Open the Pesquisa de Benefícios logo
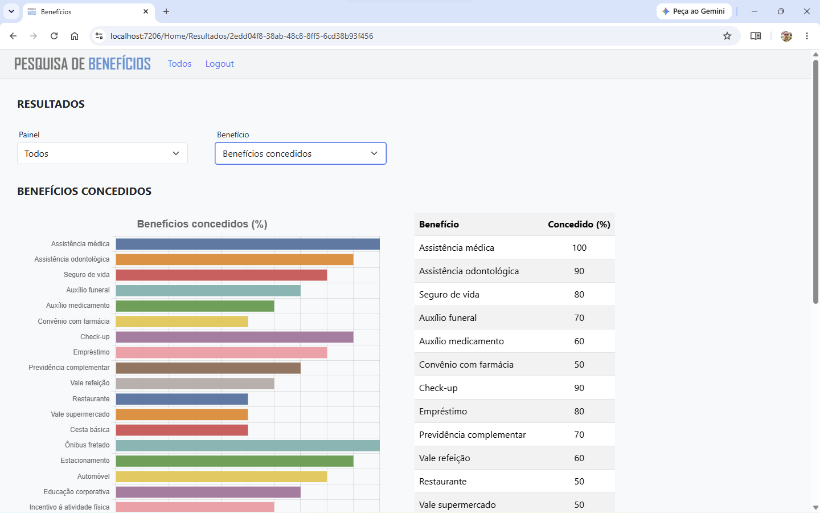Image resolution: width=820 pixels, height=513 pixels. [x=83, y=63]
